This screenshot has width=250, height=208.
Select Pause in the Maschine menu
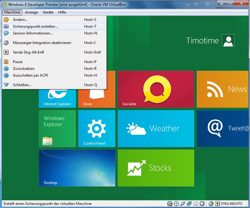54,62
